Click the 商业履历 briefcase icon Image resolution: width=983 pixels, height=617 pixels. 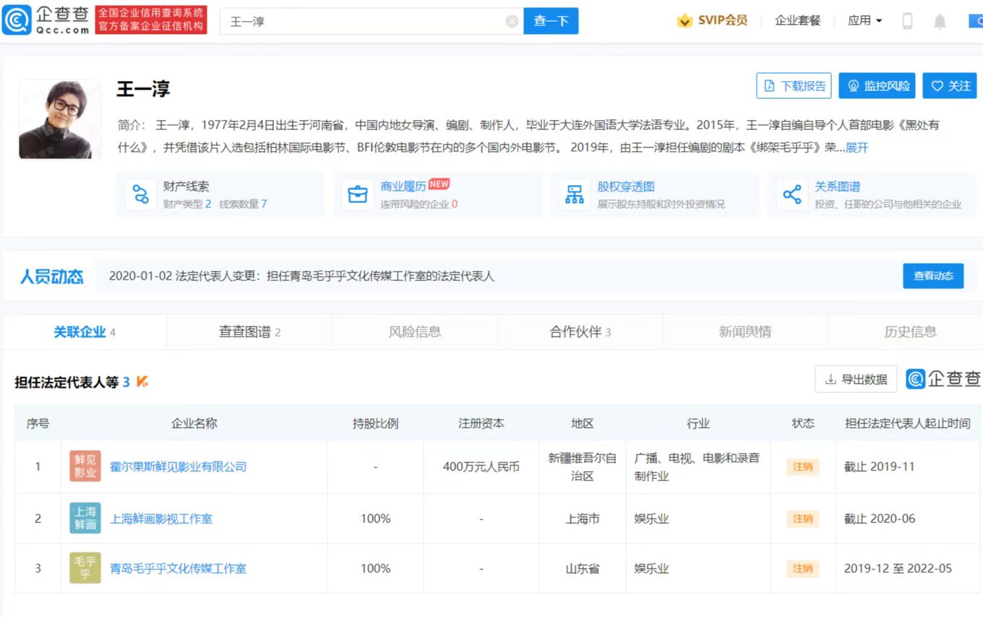[358, 194]
